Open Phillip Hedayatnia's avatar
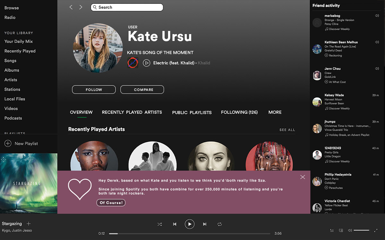 [x=317, y=181]
